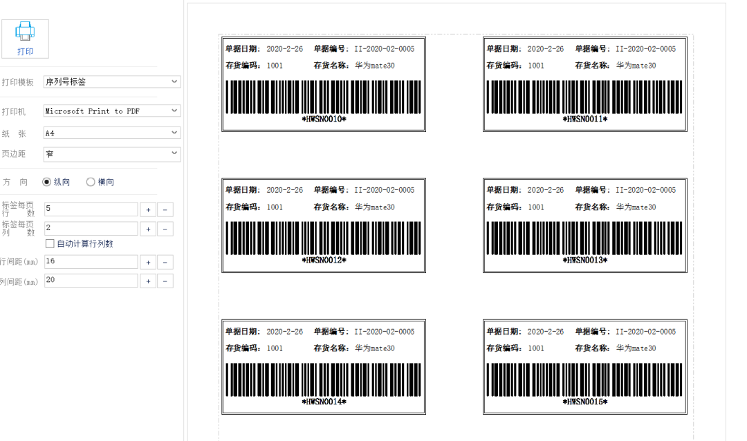Viewport: 747px width, 441px height.
Task: Click the 打印 printer icon button
Action: pos(25,39)
